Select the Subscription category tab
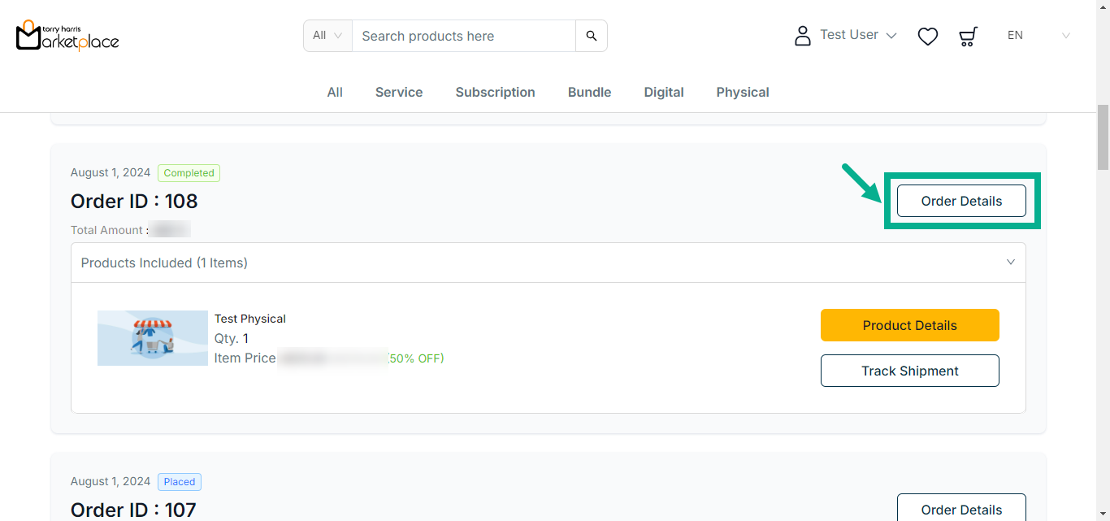The image size is (1110, 521). point(495,92)
